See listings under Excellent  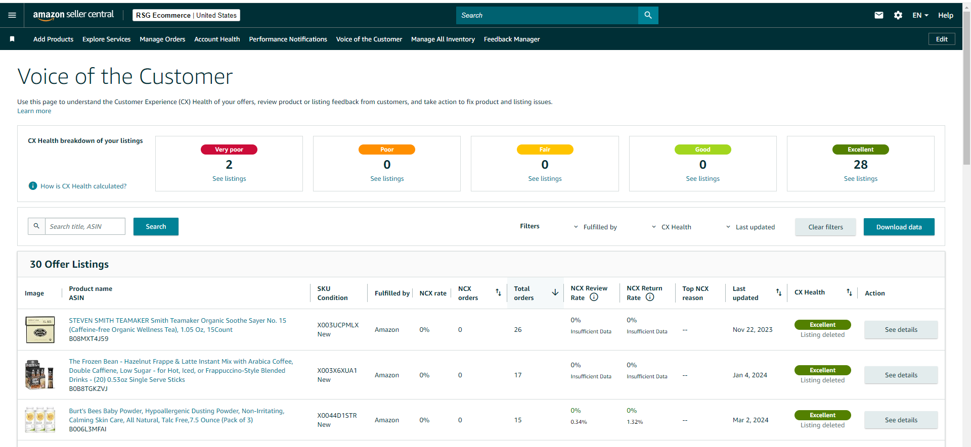point(860,179)
